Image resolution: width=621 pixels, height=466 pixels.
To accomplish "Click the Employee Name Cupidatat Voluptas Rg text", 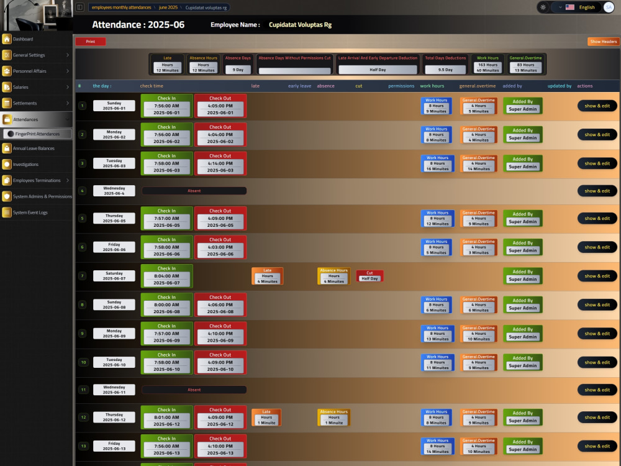I will (300, 25).
